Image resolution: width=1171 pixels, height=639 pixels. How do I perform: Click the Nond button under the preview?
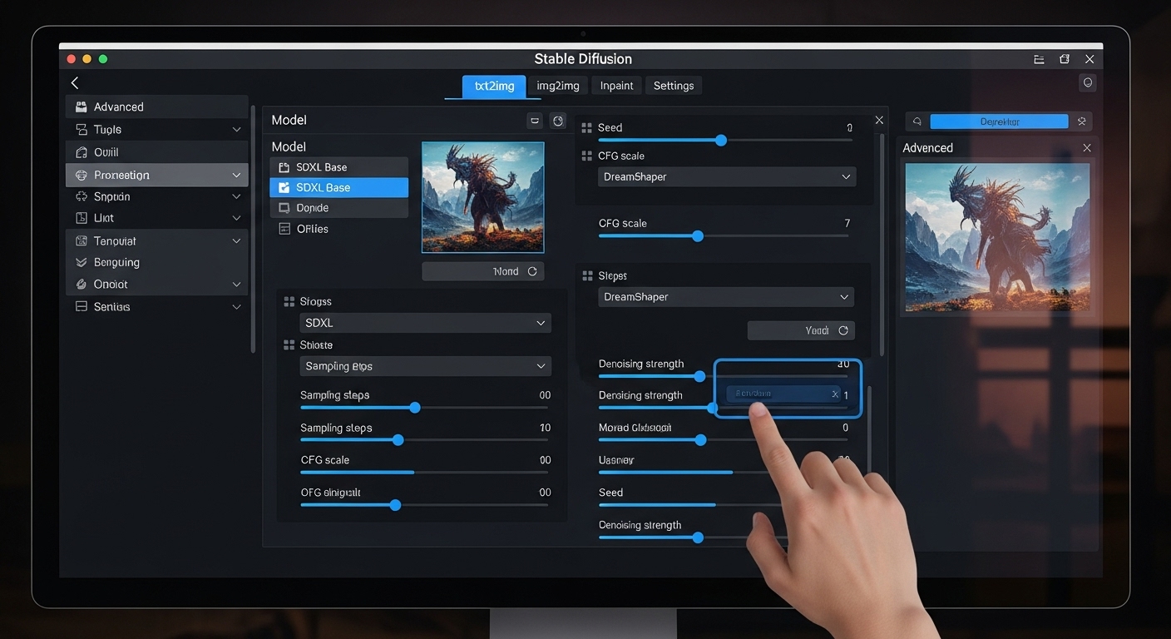[x=483, y=271]
